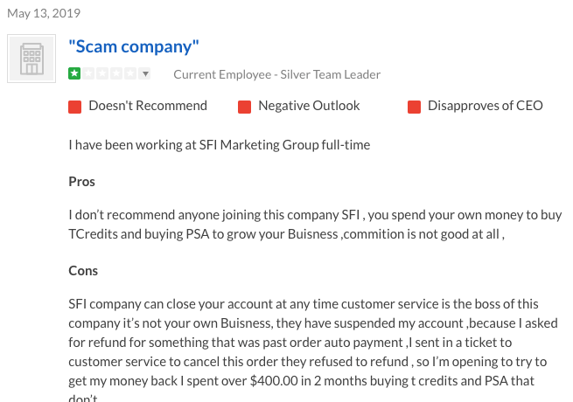The width and height of the screenshot is (573, 402).
Task: Click the May 13, 2019 review date
Action: (x=44, y=13)
